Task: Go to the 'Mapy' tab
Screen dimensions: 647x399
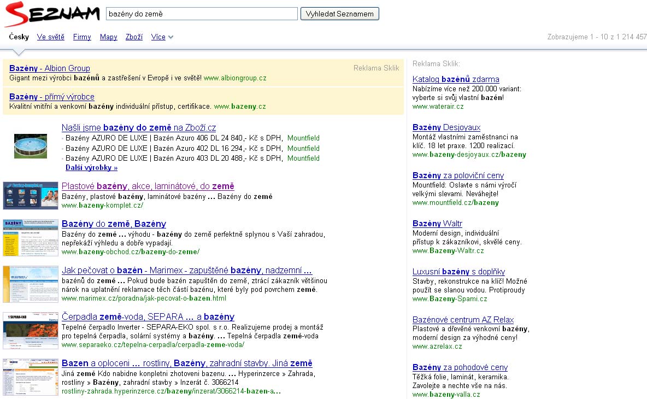Action: 109,37
